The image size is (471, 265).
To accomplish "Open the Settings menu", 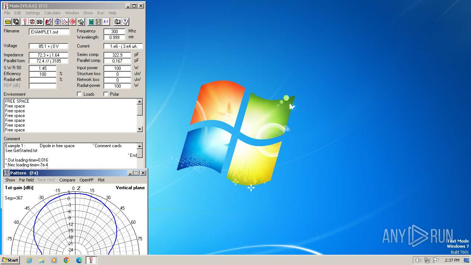I will pyautogui.click(x=33, y=13).
